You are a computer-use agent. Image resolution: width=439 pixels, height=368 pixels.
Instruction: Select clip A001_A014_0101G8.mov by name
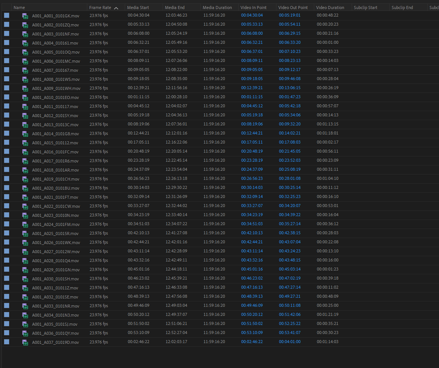tap(55, 134)
